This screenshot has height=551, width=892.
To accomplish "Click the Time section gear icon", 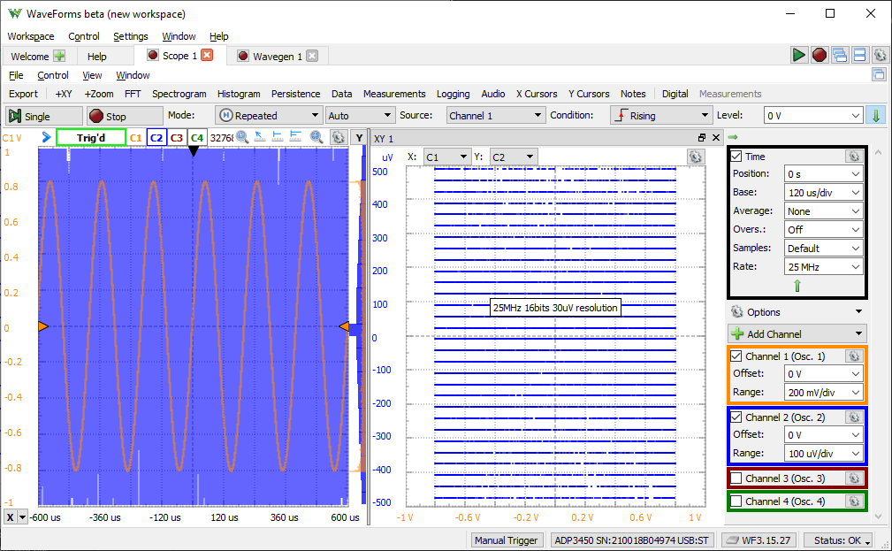I will point(853,156).
